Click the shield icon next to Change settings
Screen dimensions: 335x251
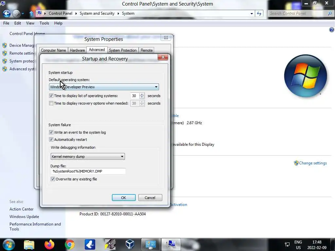(296, 163)
